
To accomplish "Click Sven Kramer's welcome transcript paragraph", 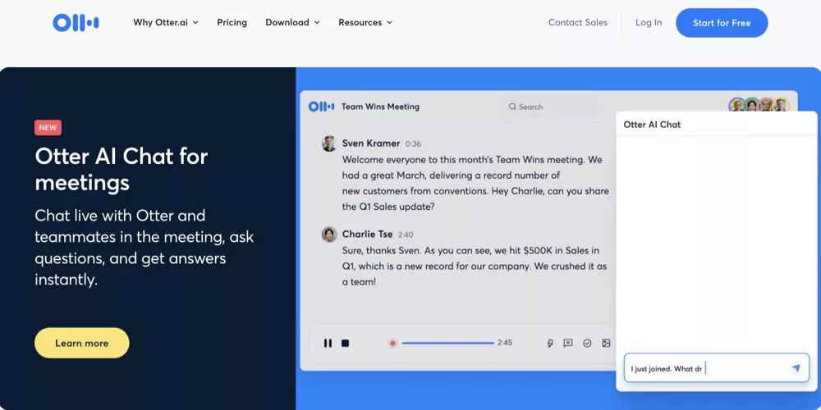I will coord(475,183).
